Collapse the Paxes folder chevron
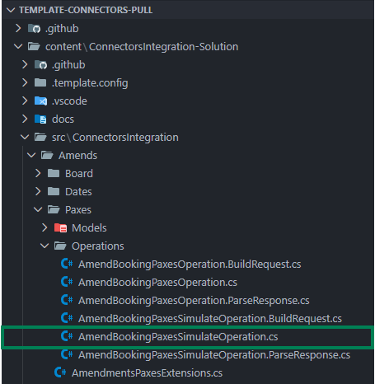Image resolution: width=375 pixels, height=384 pixels. click(x=38, y=209)
